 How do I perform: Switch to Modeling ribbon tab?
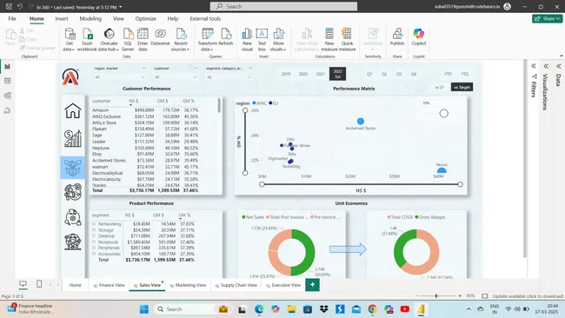coord(90,19)
